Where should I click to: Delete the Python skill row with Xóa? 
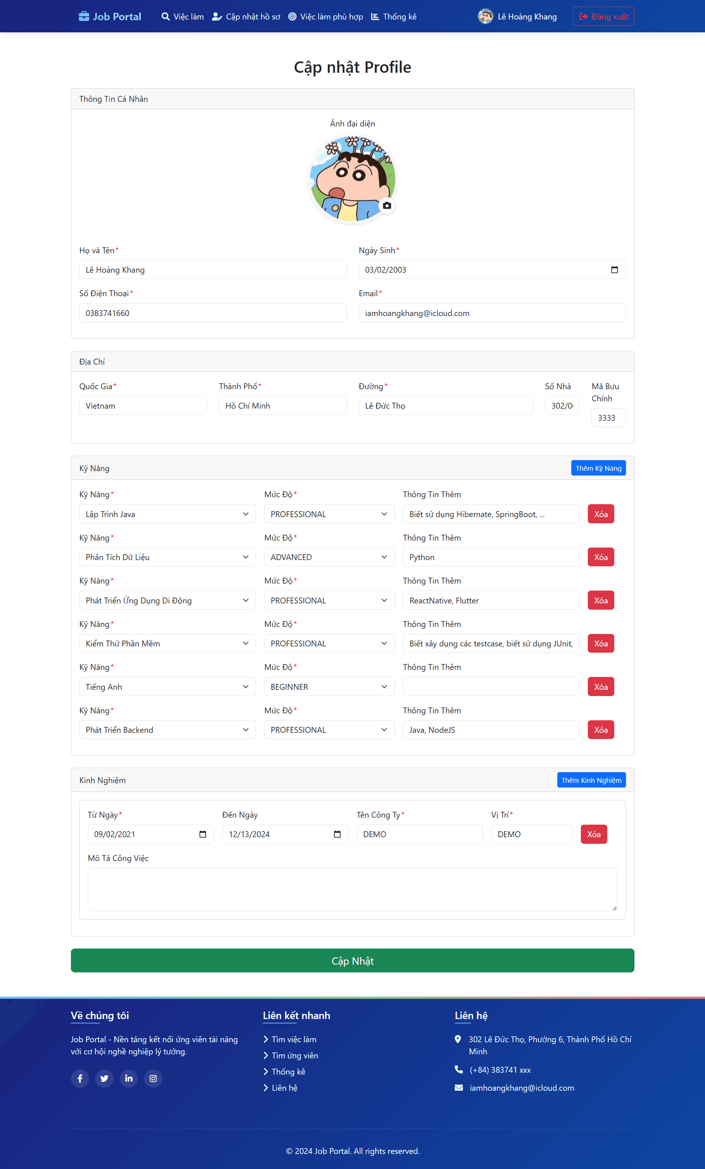(x=601, y=557)
